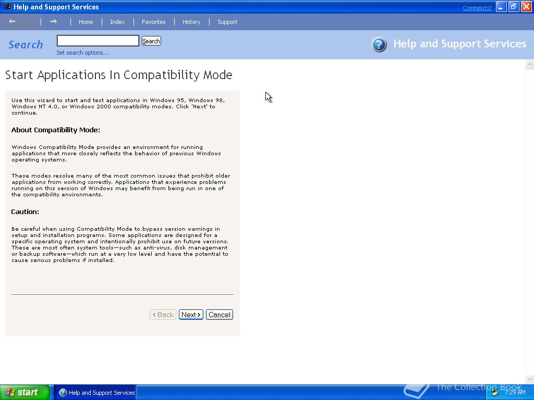
Task: Click Next to continue the wizard
Action: (x=191, y=315)
